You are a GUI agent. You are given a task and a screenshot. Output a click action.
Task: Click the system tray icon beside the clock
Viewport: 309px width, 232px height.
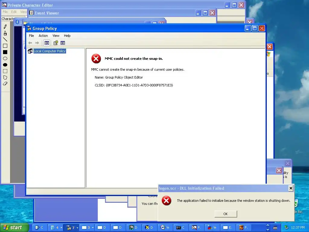pyautogui.click(x=286, y=228)
